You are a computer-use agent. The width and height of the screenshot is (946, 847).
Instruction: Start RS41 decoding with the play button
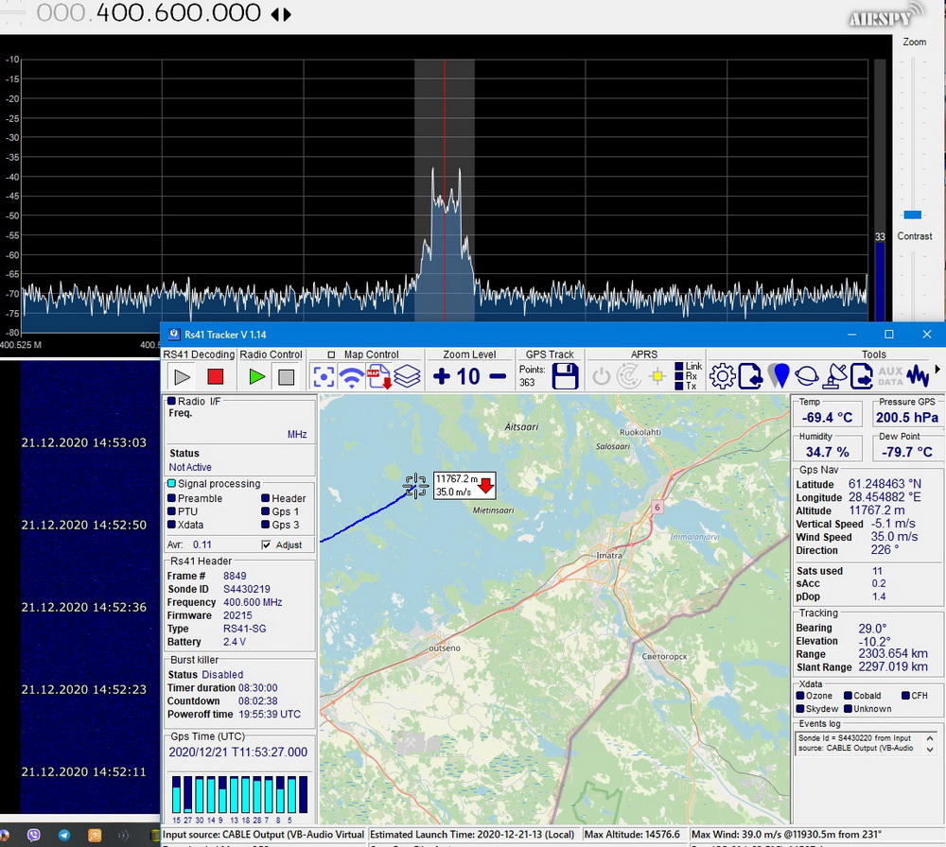tap(183, 376)
